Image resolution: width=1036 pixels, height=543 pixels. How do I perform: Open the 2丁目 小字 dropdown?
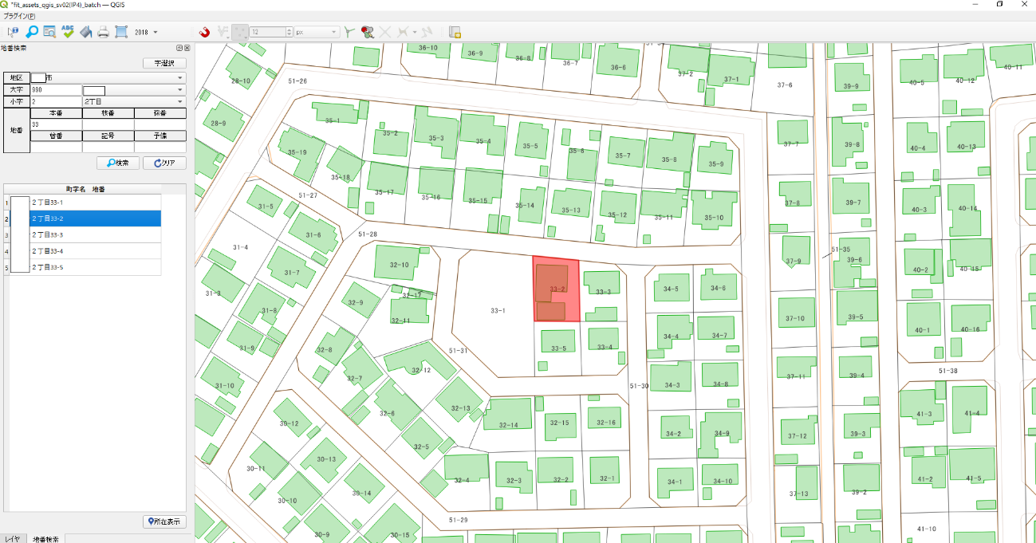(x=134, y=102)
